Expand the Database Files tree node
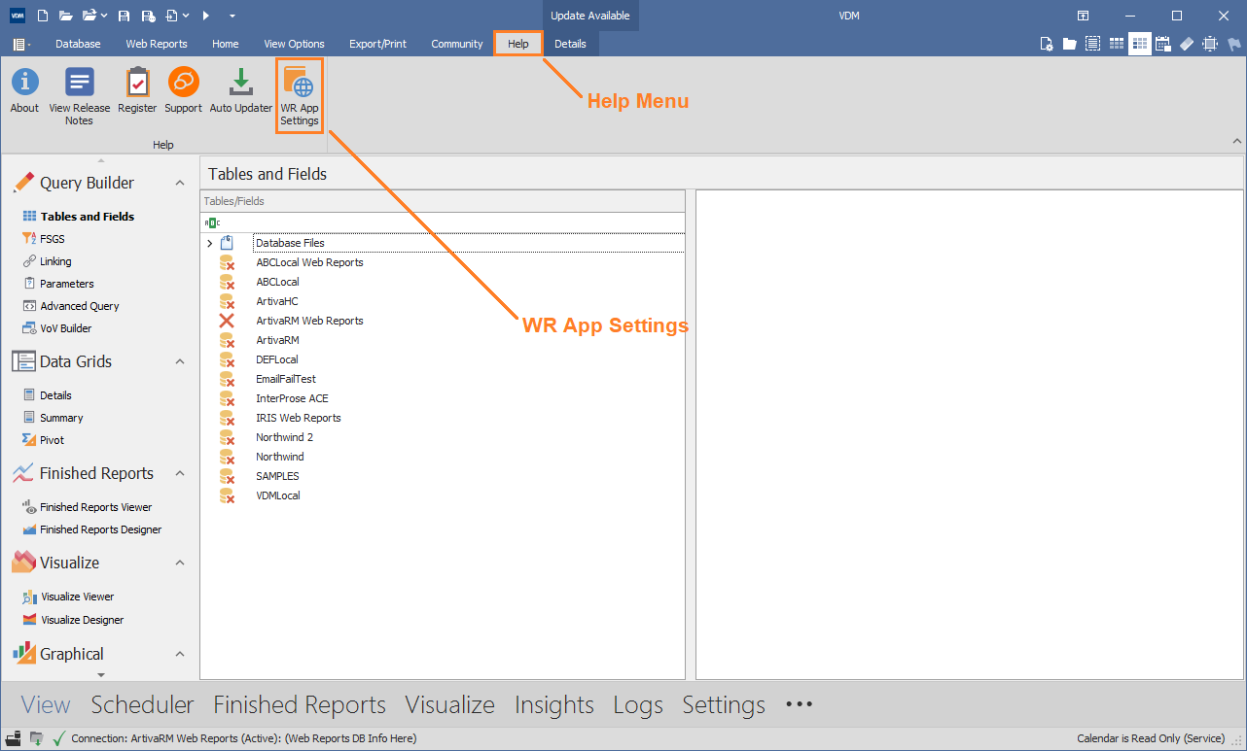 (x=210, y=242)
